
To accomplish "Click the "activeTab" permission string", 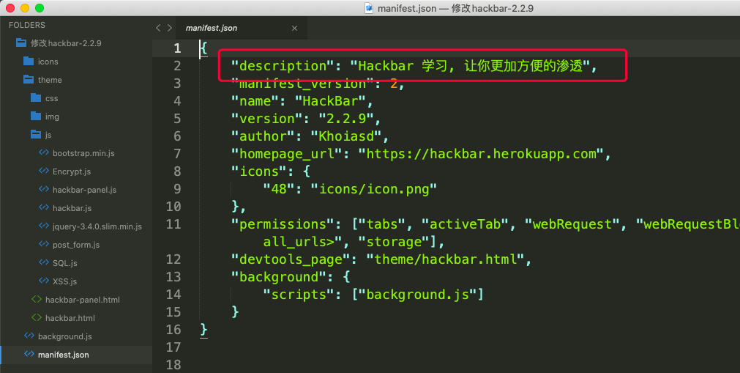I will (x=465, y=224).
